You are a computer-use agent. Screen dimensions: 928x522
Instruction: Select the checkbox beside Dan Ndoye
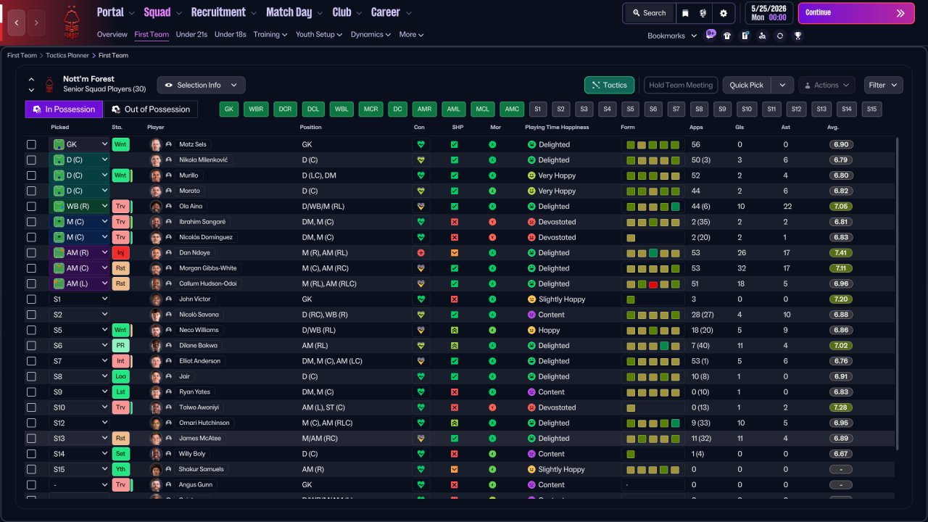[x=31, y=253]
